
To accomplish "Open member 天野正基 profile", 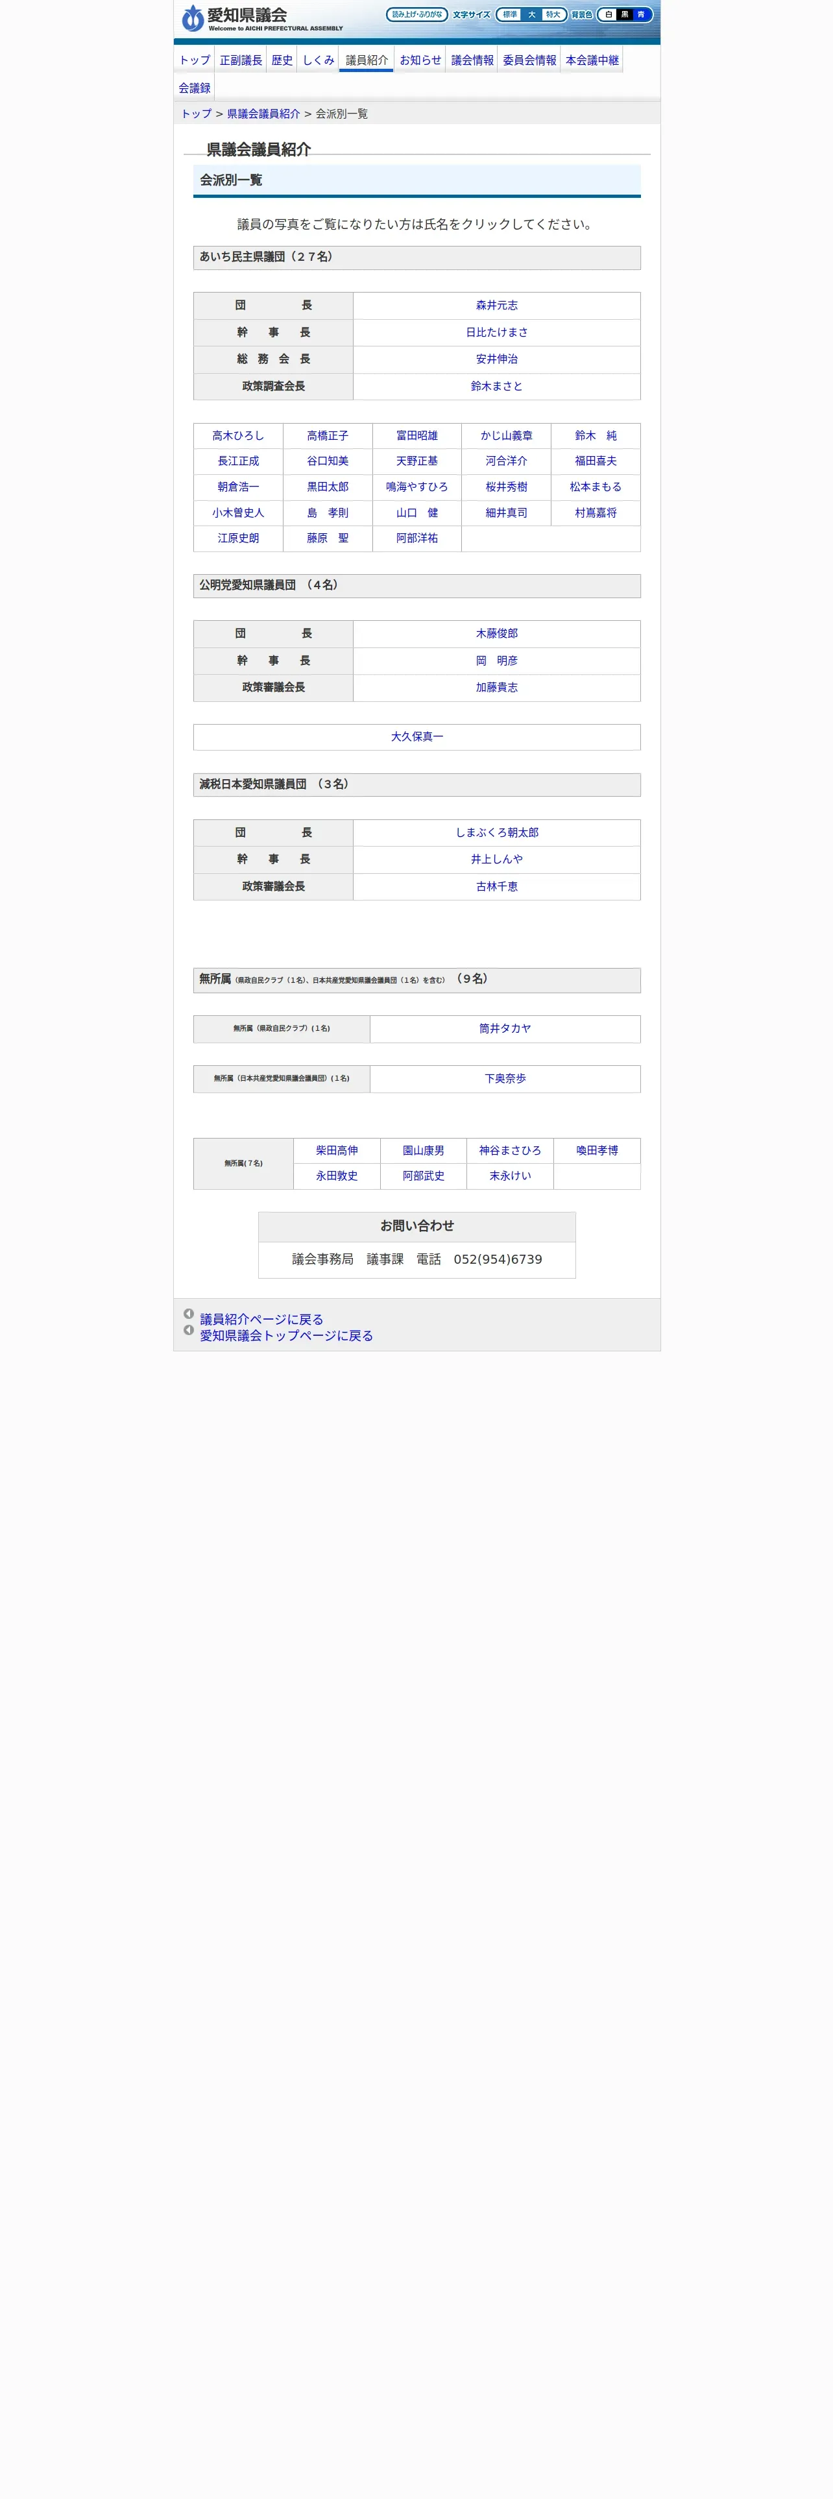I will pyautogui.click(x=417, y=462).
